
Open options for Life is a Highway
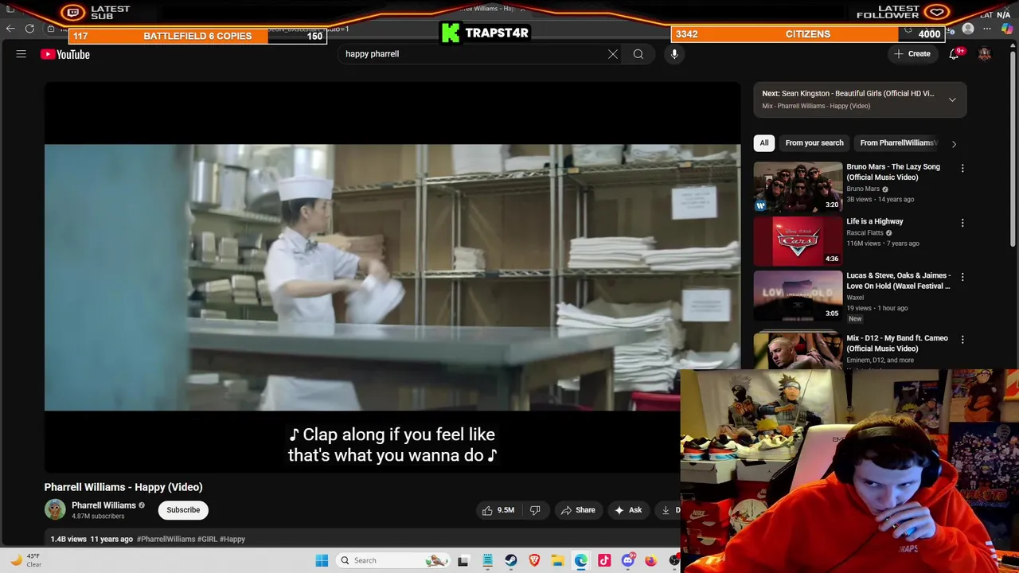[x=962, y=223]
